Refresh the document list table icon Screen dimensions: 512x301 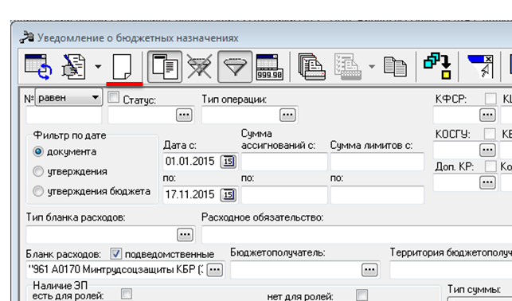coord(38,67)
